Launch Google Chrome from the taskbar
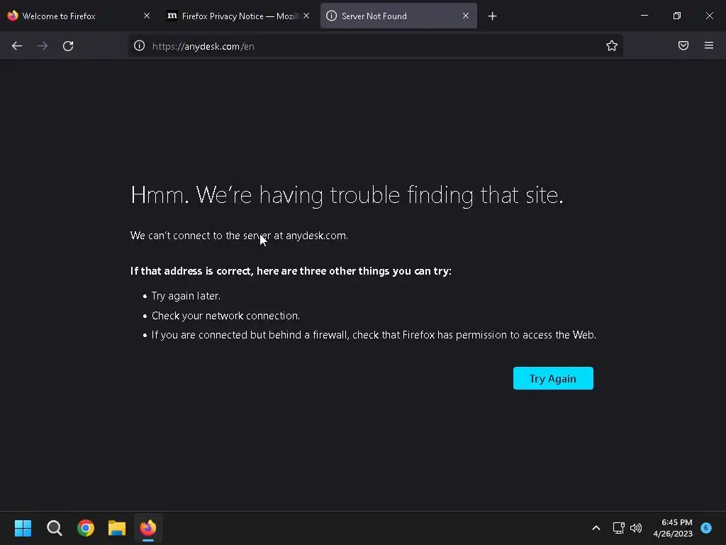 pyautogui.click(x=86, y=528)
